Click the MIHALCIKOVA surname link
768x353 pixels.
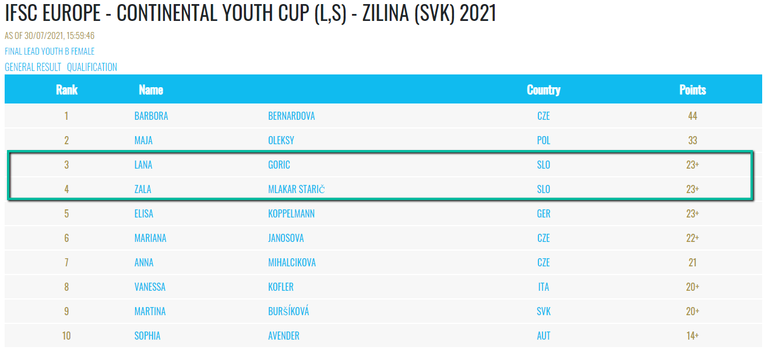292,262
